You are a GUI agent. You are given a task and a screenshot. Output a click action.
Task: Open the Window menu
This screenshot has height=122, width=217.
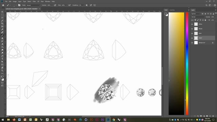point(47,1)
